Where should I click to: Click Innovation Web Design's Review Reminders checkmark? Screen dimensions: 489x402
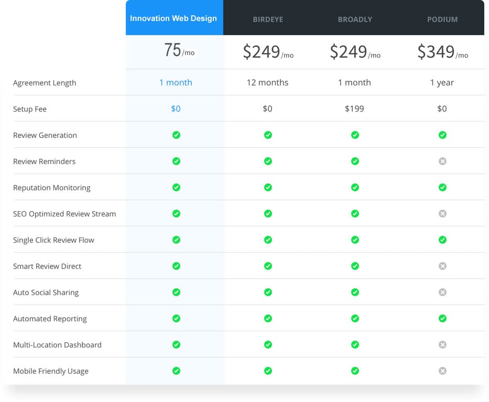176,161
